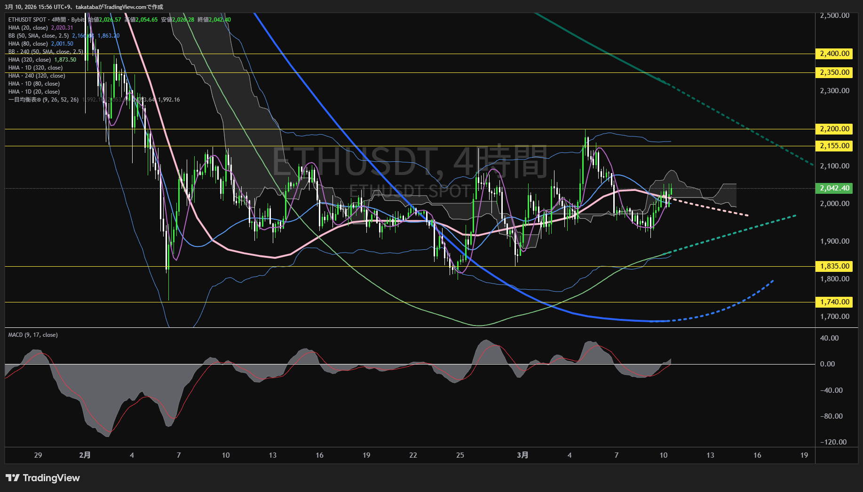863x492 pixels.
Task: Click the 2,155.00 yellow level label
Action: [834, 146]
